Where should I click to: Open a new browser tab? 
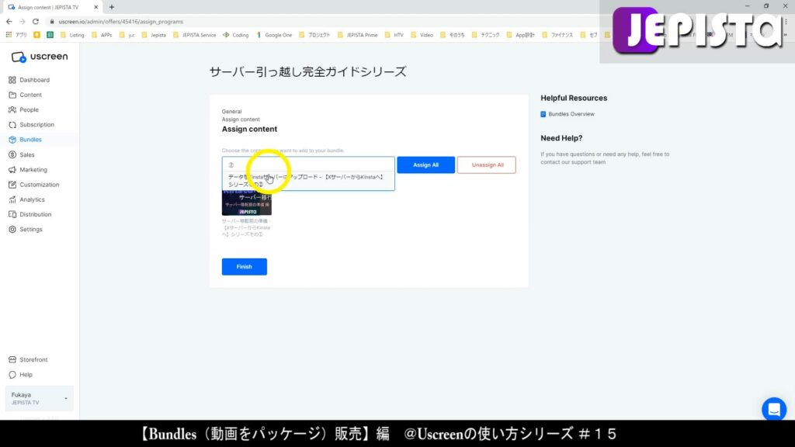click(x=112, y=7)
